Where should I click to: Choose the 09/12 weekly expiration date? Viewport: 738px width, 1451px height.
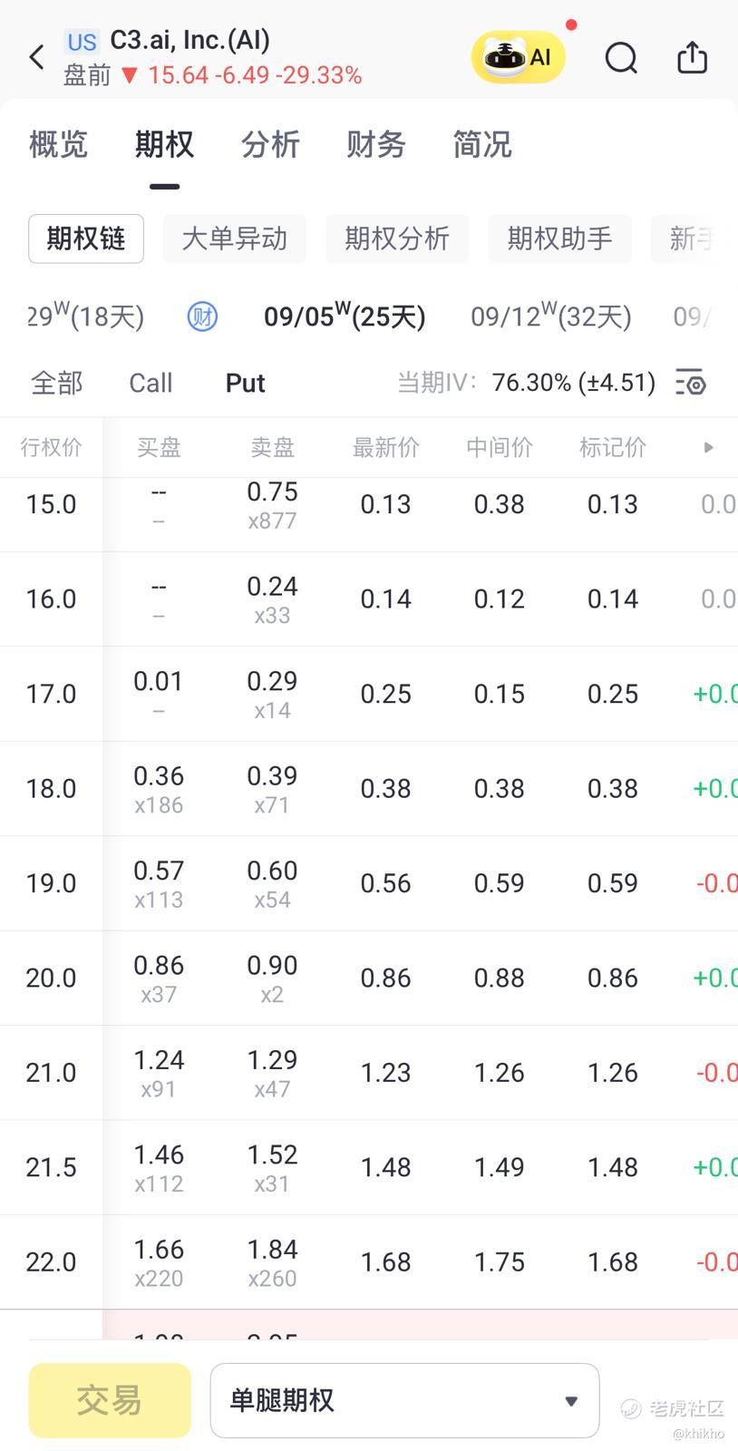(550, 316)
